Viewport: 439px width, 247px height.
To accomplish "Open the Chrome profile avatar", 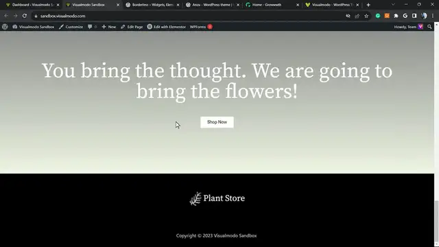I will tap(424, 16).
